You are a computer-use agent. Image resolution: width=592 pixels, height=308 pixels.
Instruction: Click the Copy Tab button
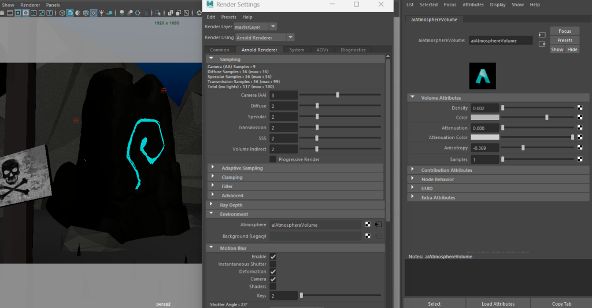point(561,303)
